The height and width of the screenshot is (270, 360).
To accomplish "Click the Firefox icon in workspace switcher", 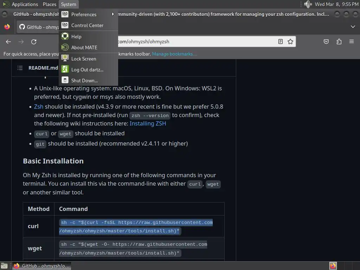I will click(x=333, y=266).
